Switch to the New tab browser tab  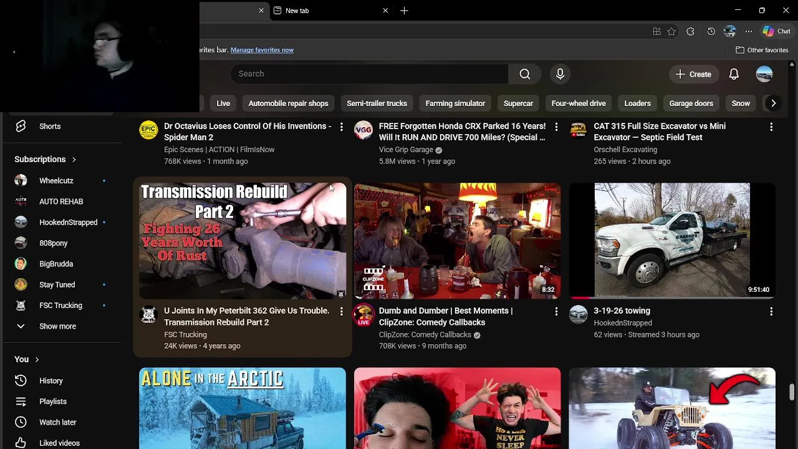(331, 11)
